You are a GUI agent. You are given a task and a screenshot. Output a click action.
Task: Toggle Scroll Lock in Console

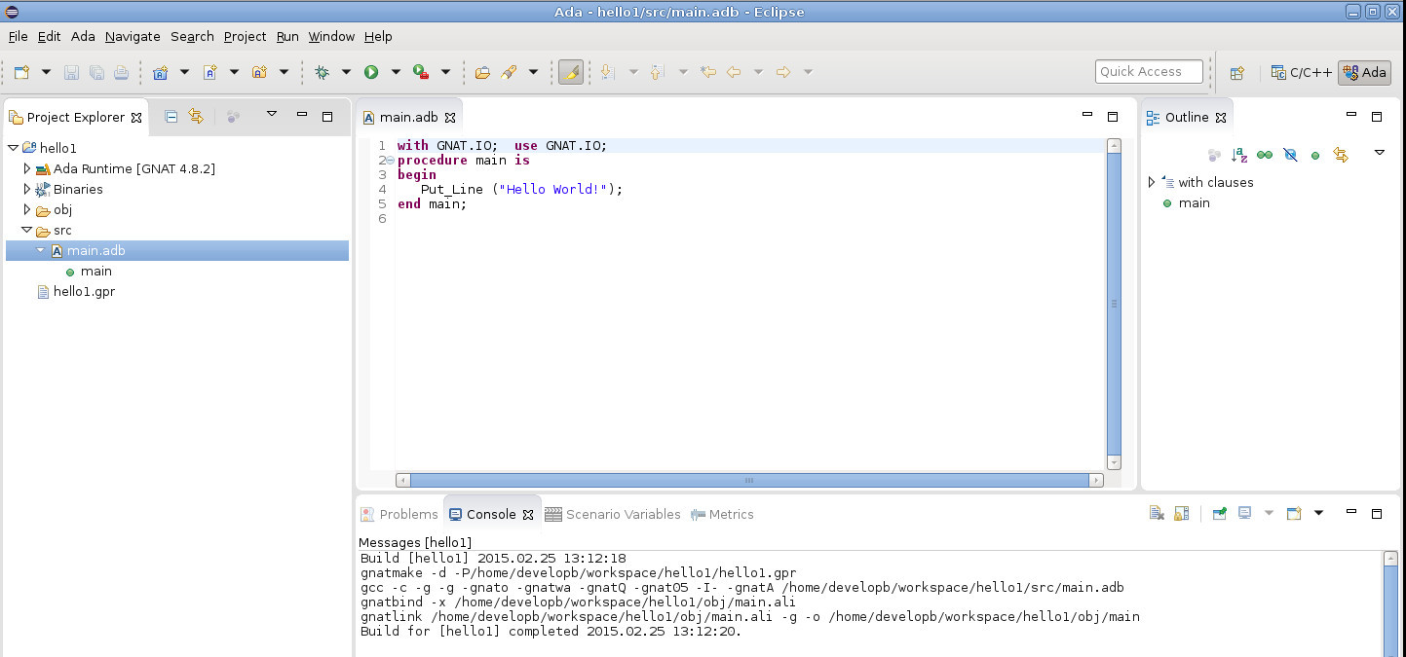pos(1181,514)
